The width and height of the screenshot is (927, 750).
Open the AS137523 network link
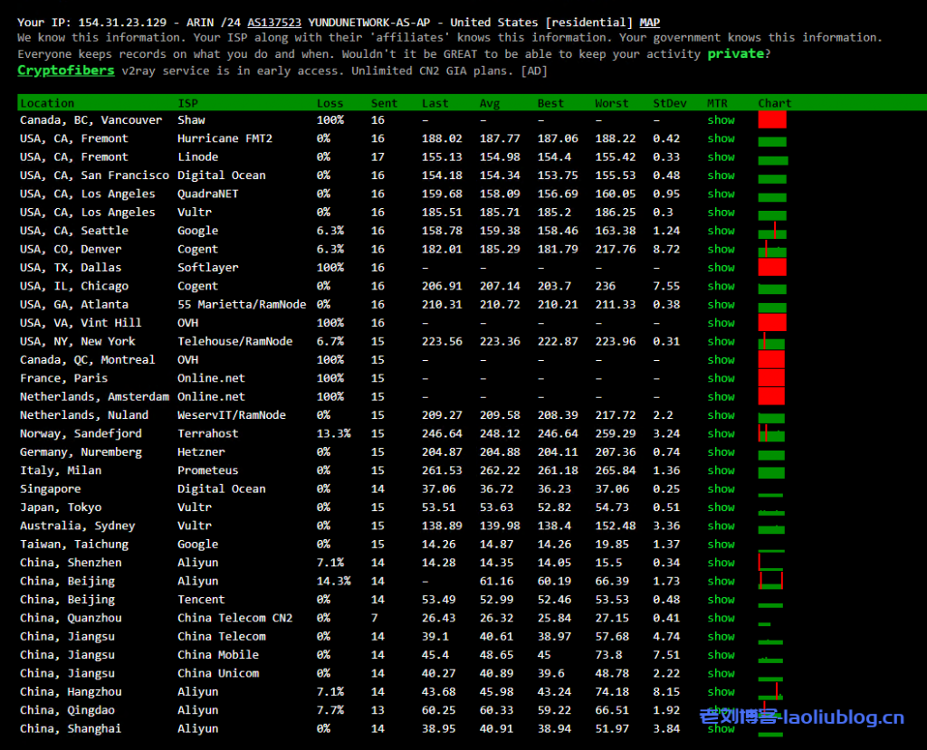point(273,23)
